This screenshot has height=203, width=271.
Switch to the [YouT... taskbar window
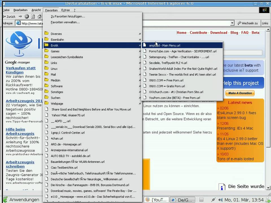click(157, 200)
